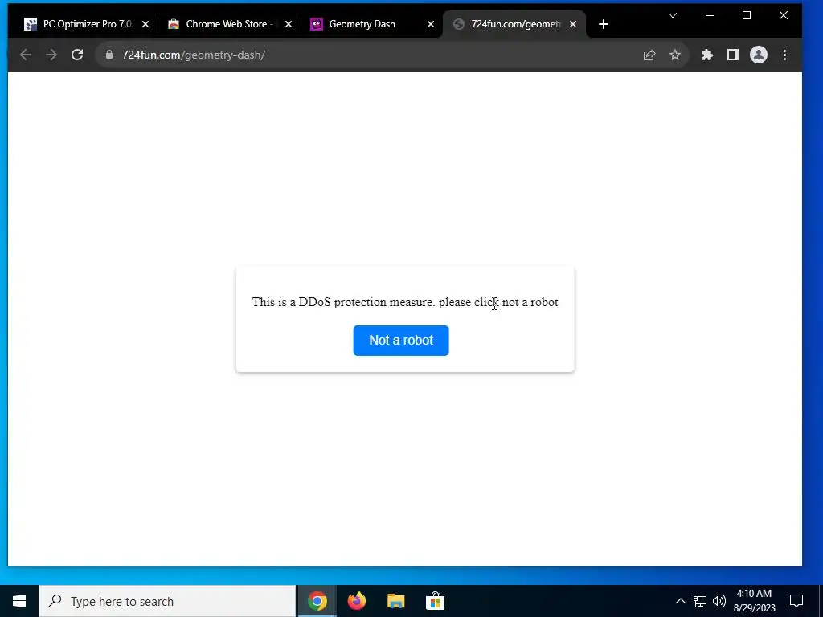This screenshot has height=617, width=823.
Task: Open File Explorer from taskbar
Action: tap(395, 601)
